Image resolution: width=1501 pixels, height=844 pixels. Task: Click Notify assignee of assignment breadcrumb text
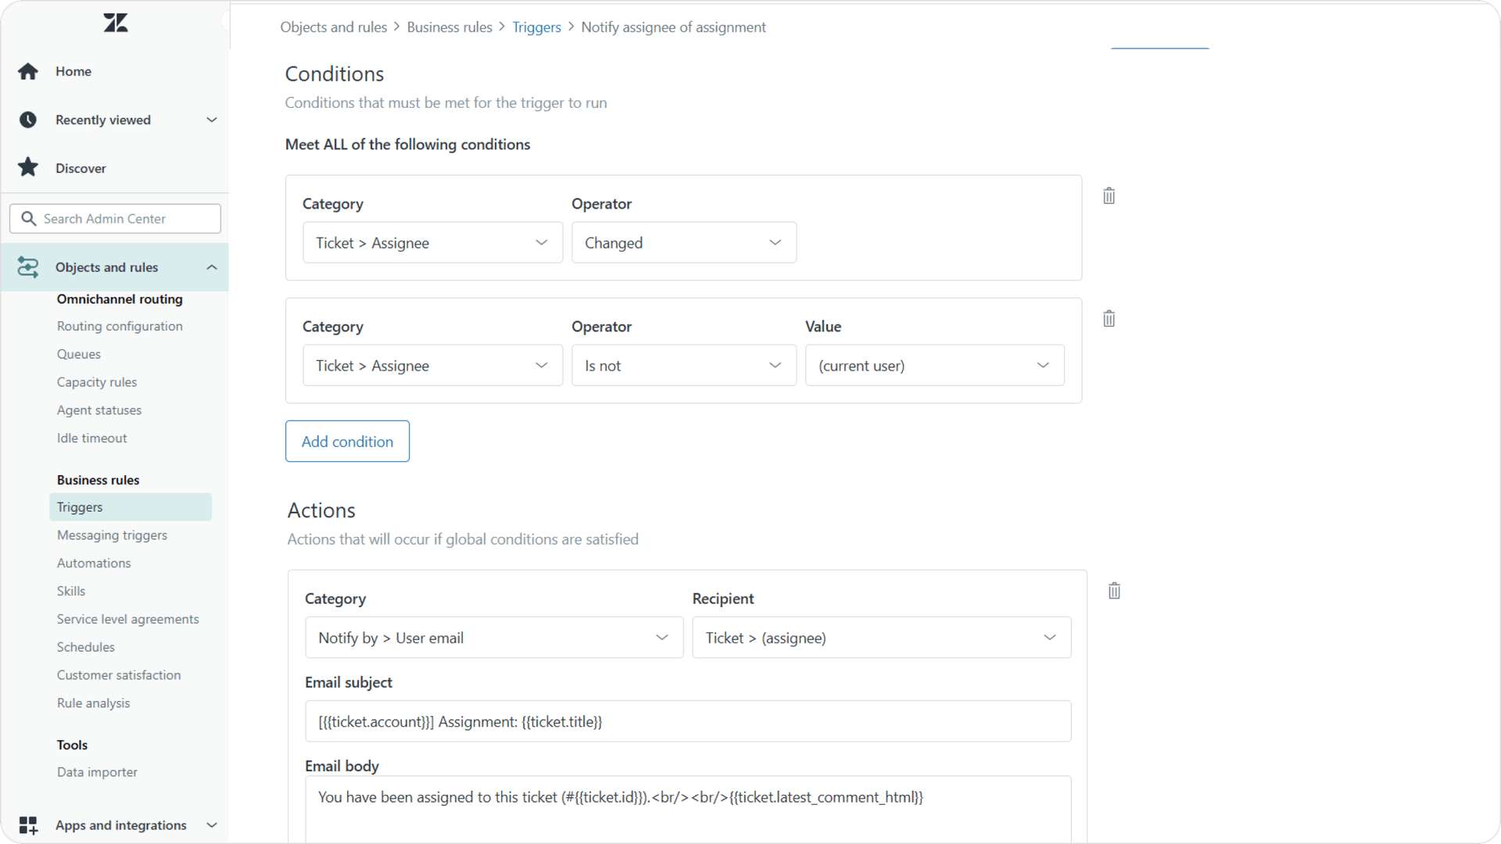(x=673, y=27)
